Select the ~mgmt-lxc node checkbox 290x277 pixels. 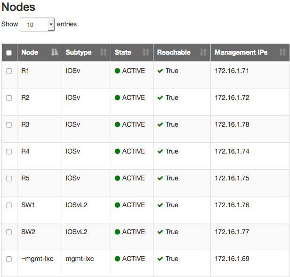coord(9,259)
